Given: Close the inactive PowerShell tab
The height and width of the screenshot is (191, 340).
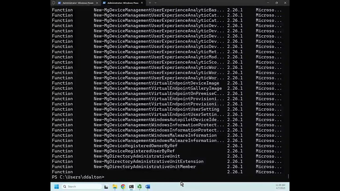Looking at the screenshot, I should coord(97,3).
